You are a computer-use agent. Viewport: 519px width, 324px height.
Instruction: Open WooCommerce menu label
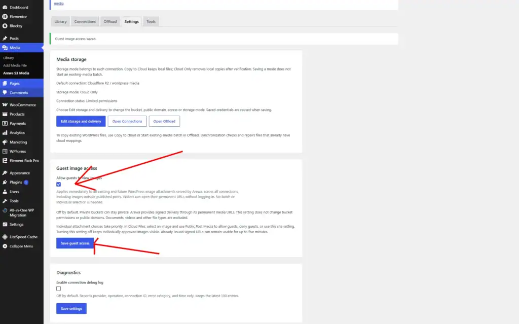(x=22, y=104)
